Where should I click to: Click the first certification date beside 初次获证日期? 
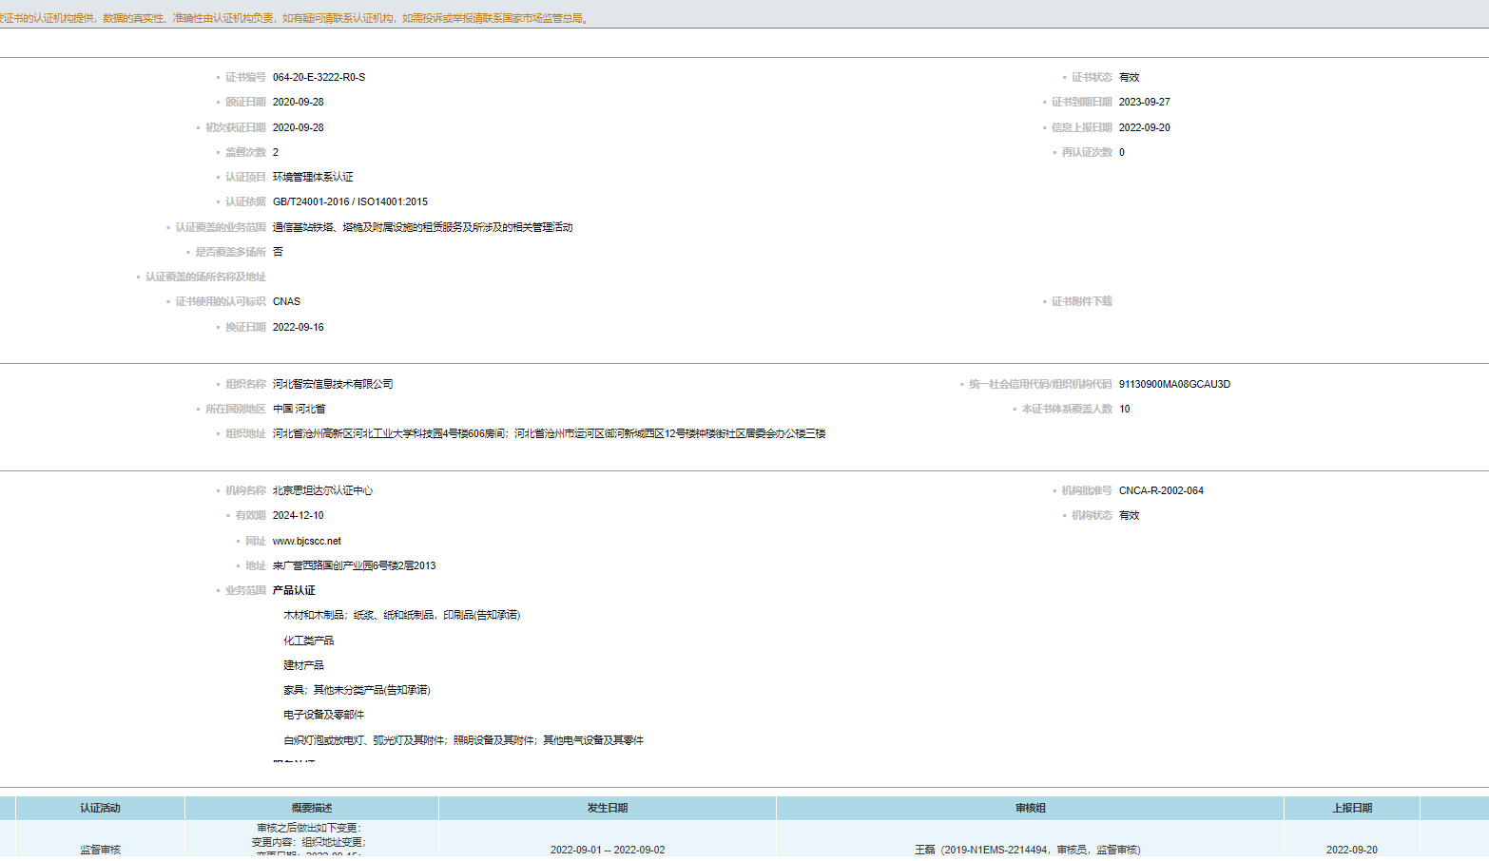[298, 127]
